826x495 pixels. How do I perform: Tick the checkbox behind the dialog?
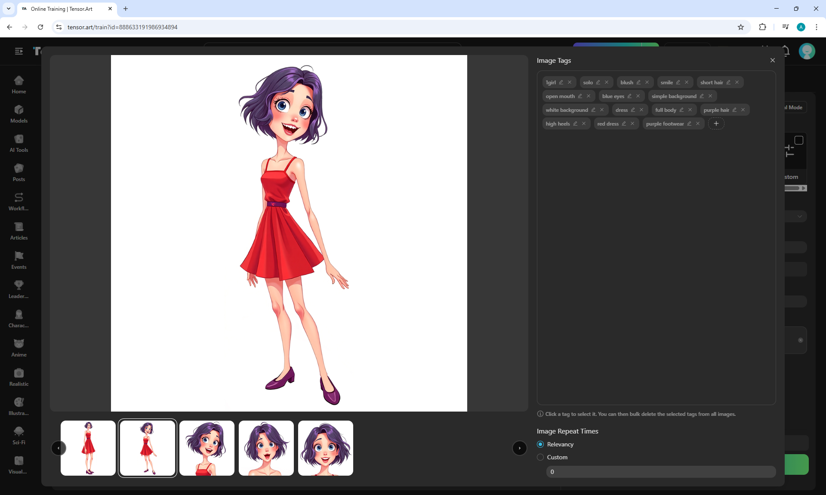(x=799, y=140)
